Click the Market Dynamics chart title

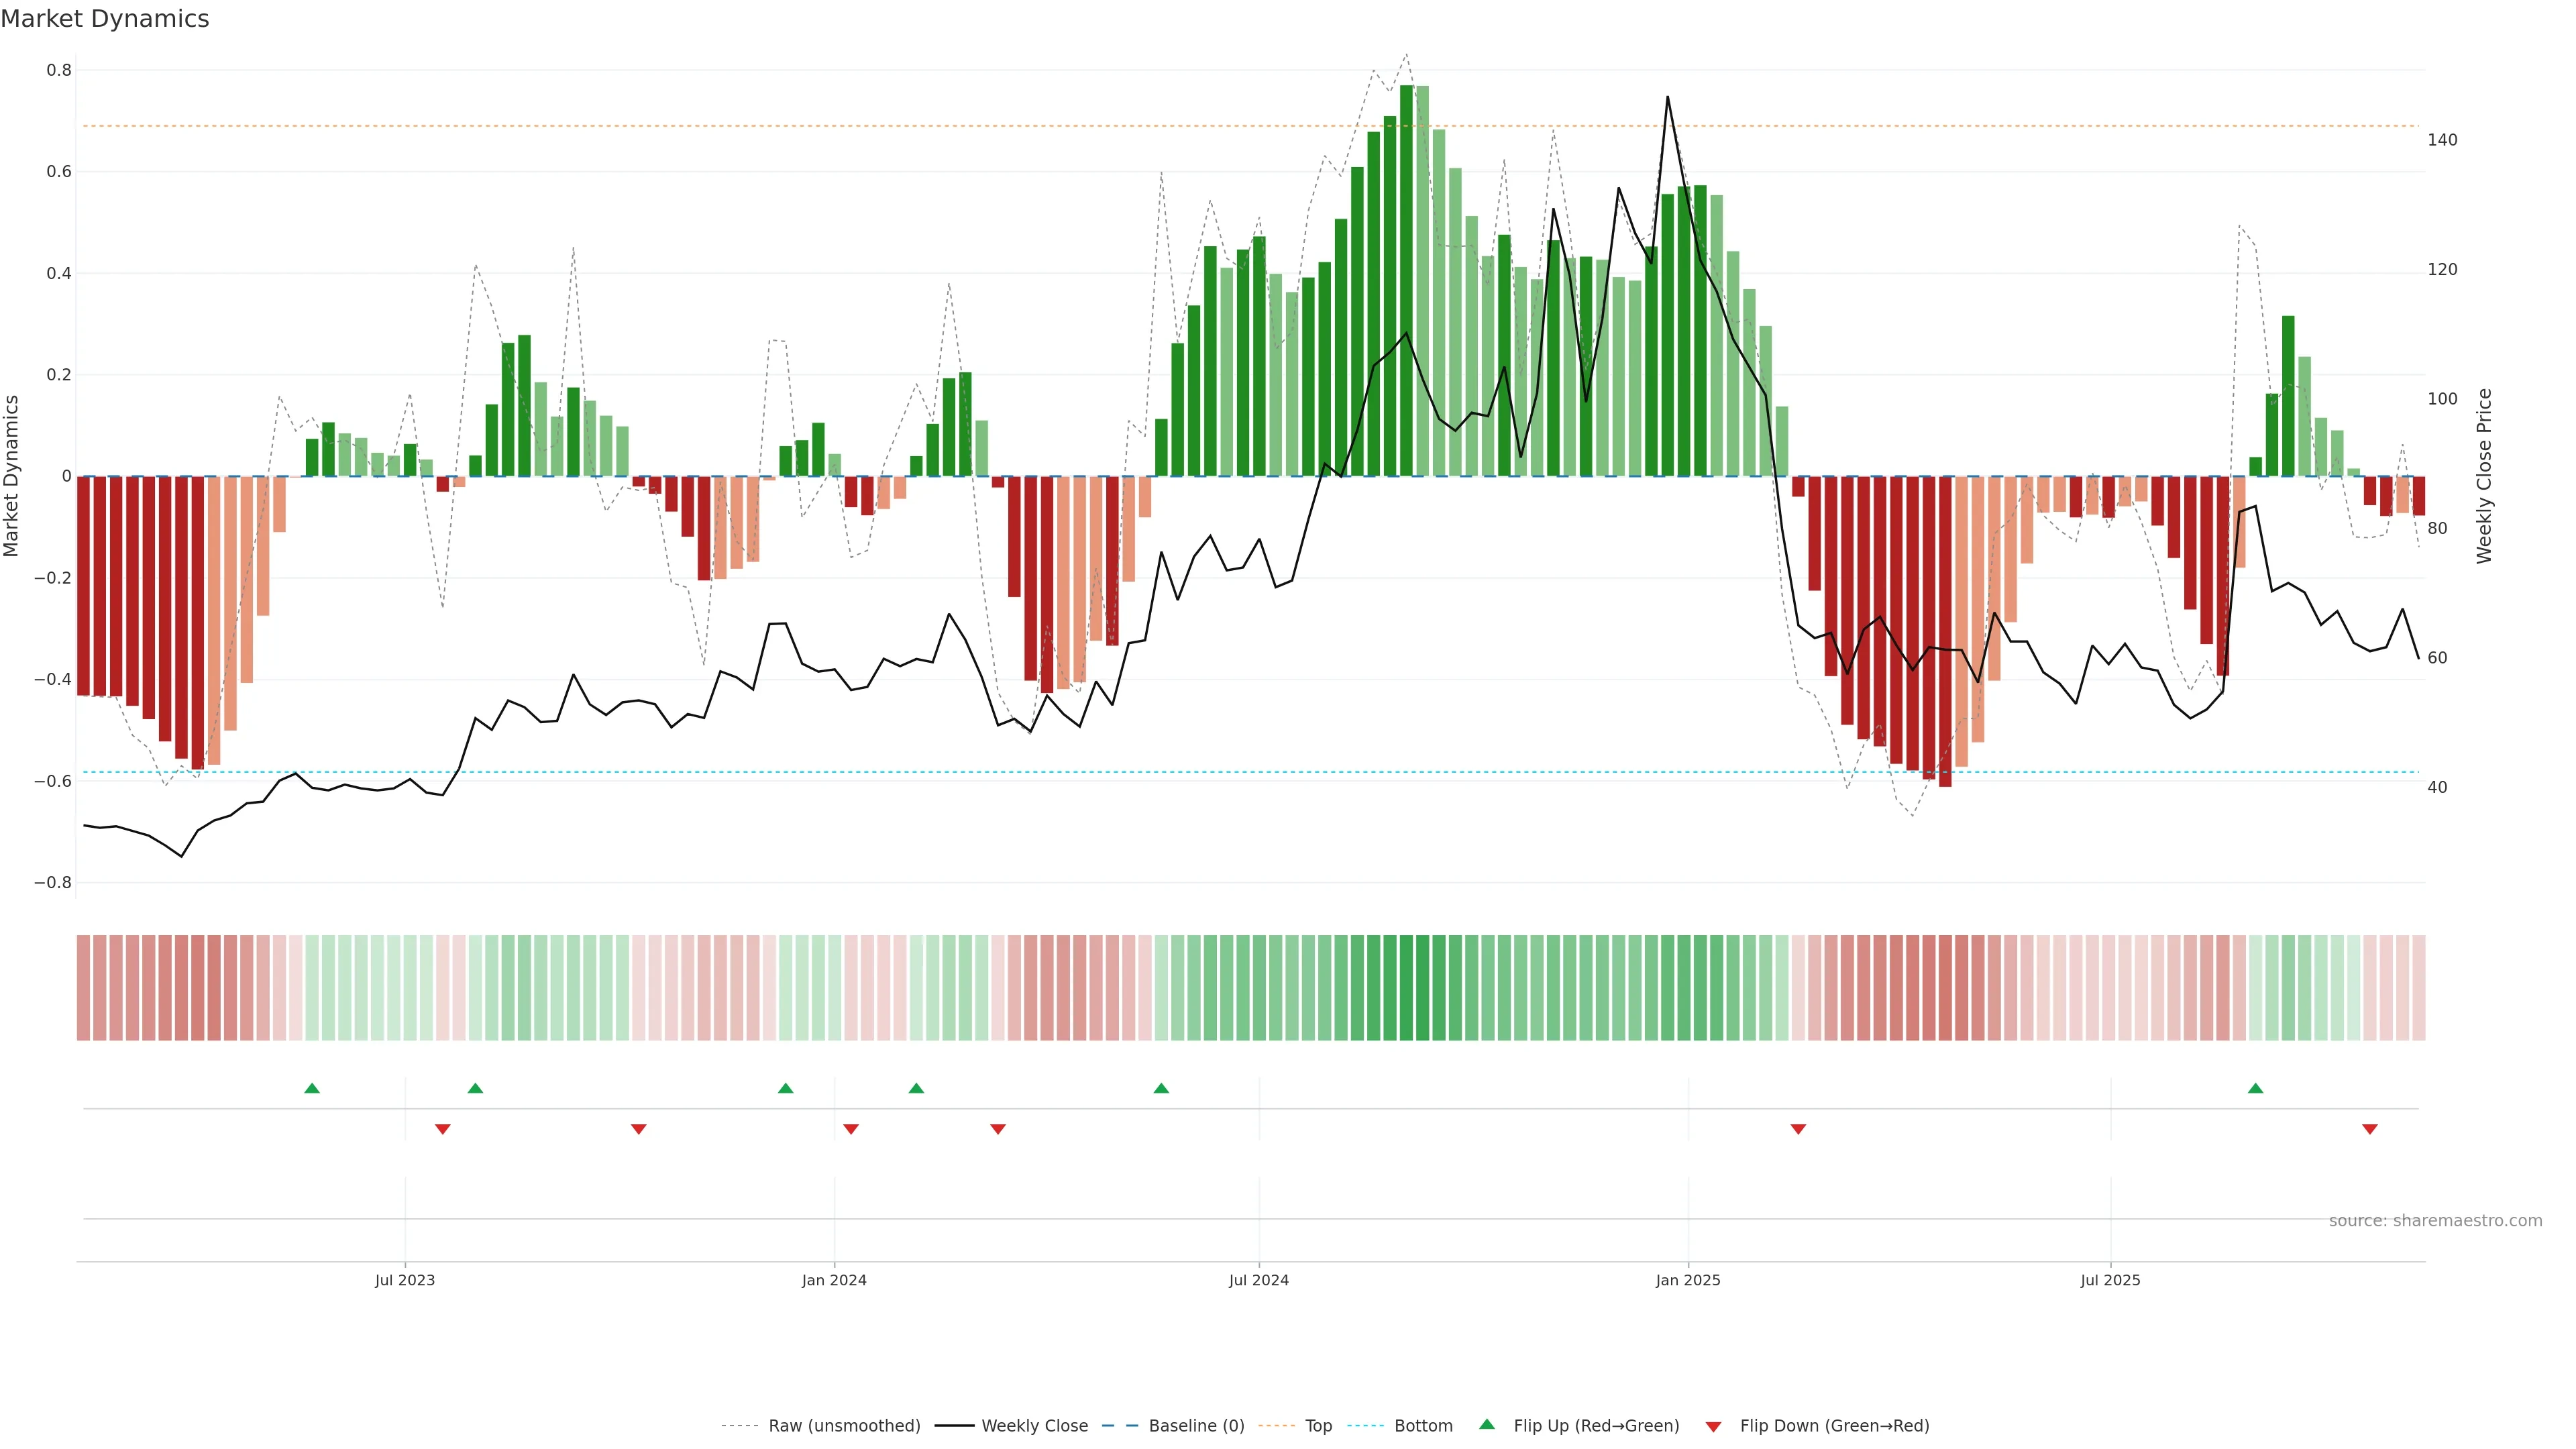(x=105, y=19)
